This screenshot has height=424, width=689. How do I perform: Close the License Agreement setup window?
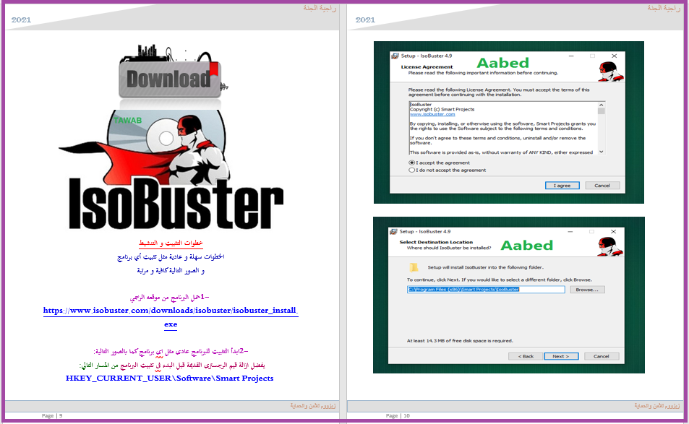click(615, 56)
